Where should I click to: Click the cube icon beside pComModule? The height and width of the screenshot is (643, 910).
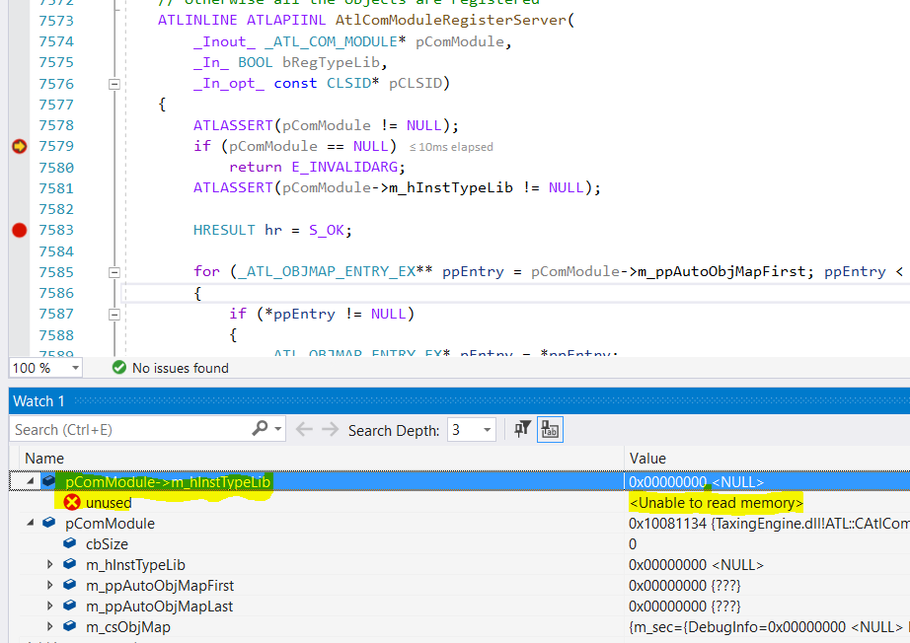point(48,523)
